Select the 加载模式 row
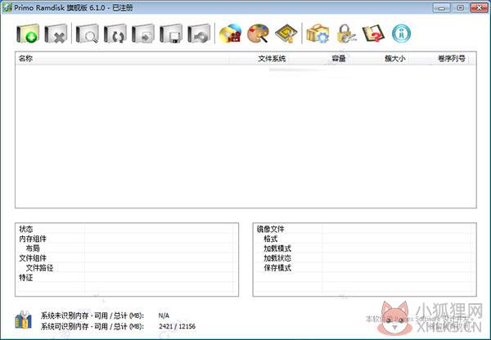 coord(365,248)
